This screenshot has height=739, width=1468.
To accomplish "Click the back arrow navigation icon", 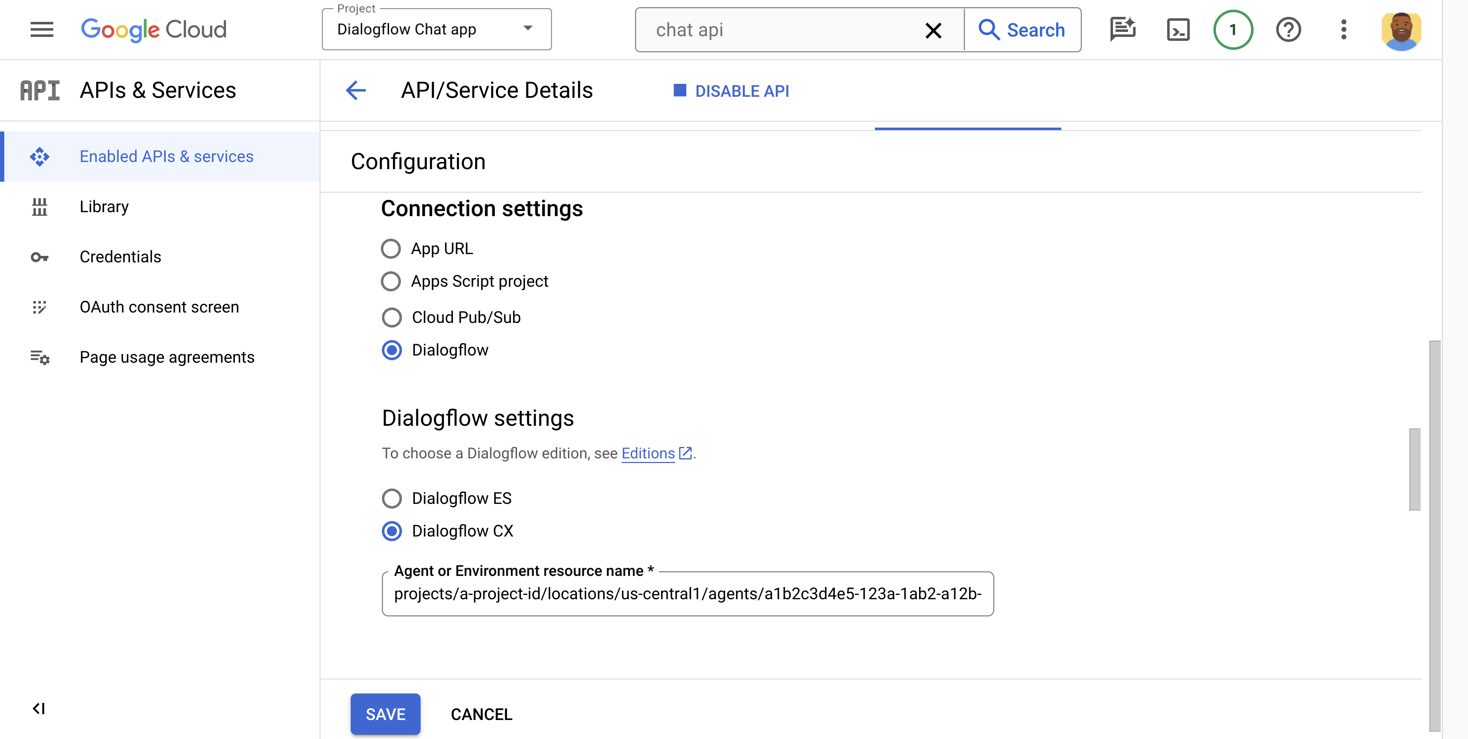I will click(x=356, y=90).
